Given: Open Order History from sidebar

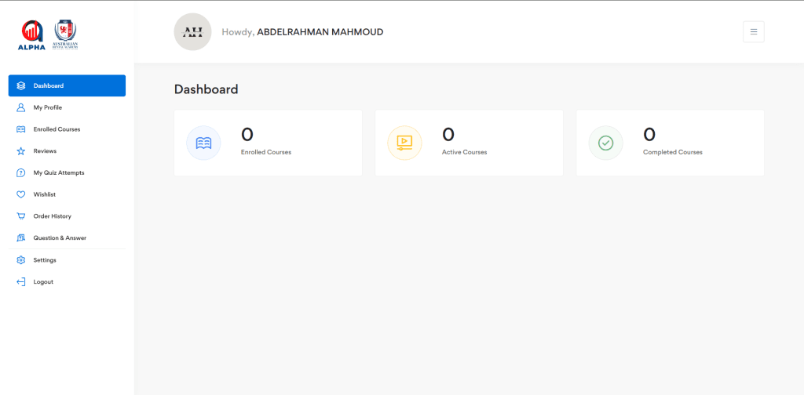Looking at the screenshot, I should pos(52,216).
